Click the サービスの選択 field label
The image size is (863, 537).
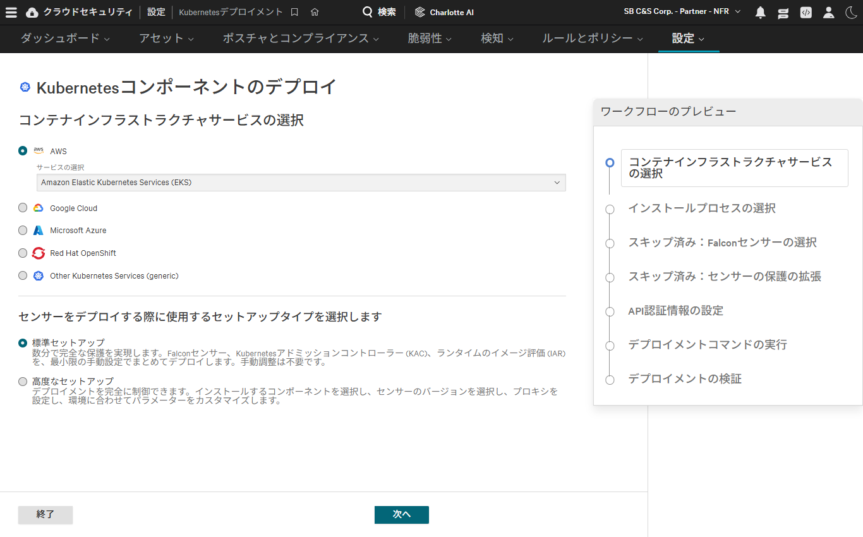[60, 167]
